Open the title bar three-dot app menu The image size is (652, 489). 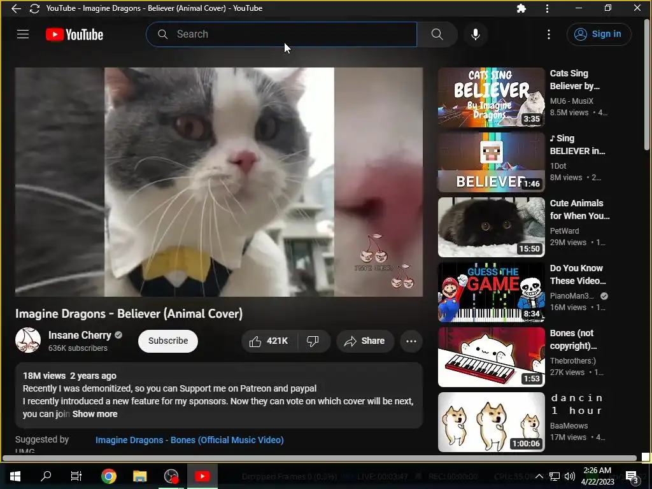pos(547,8)
